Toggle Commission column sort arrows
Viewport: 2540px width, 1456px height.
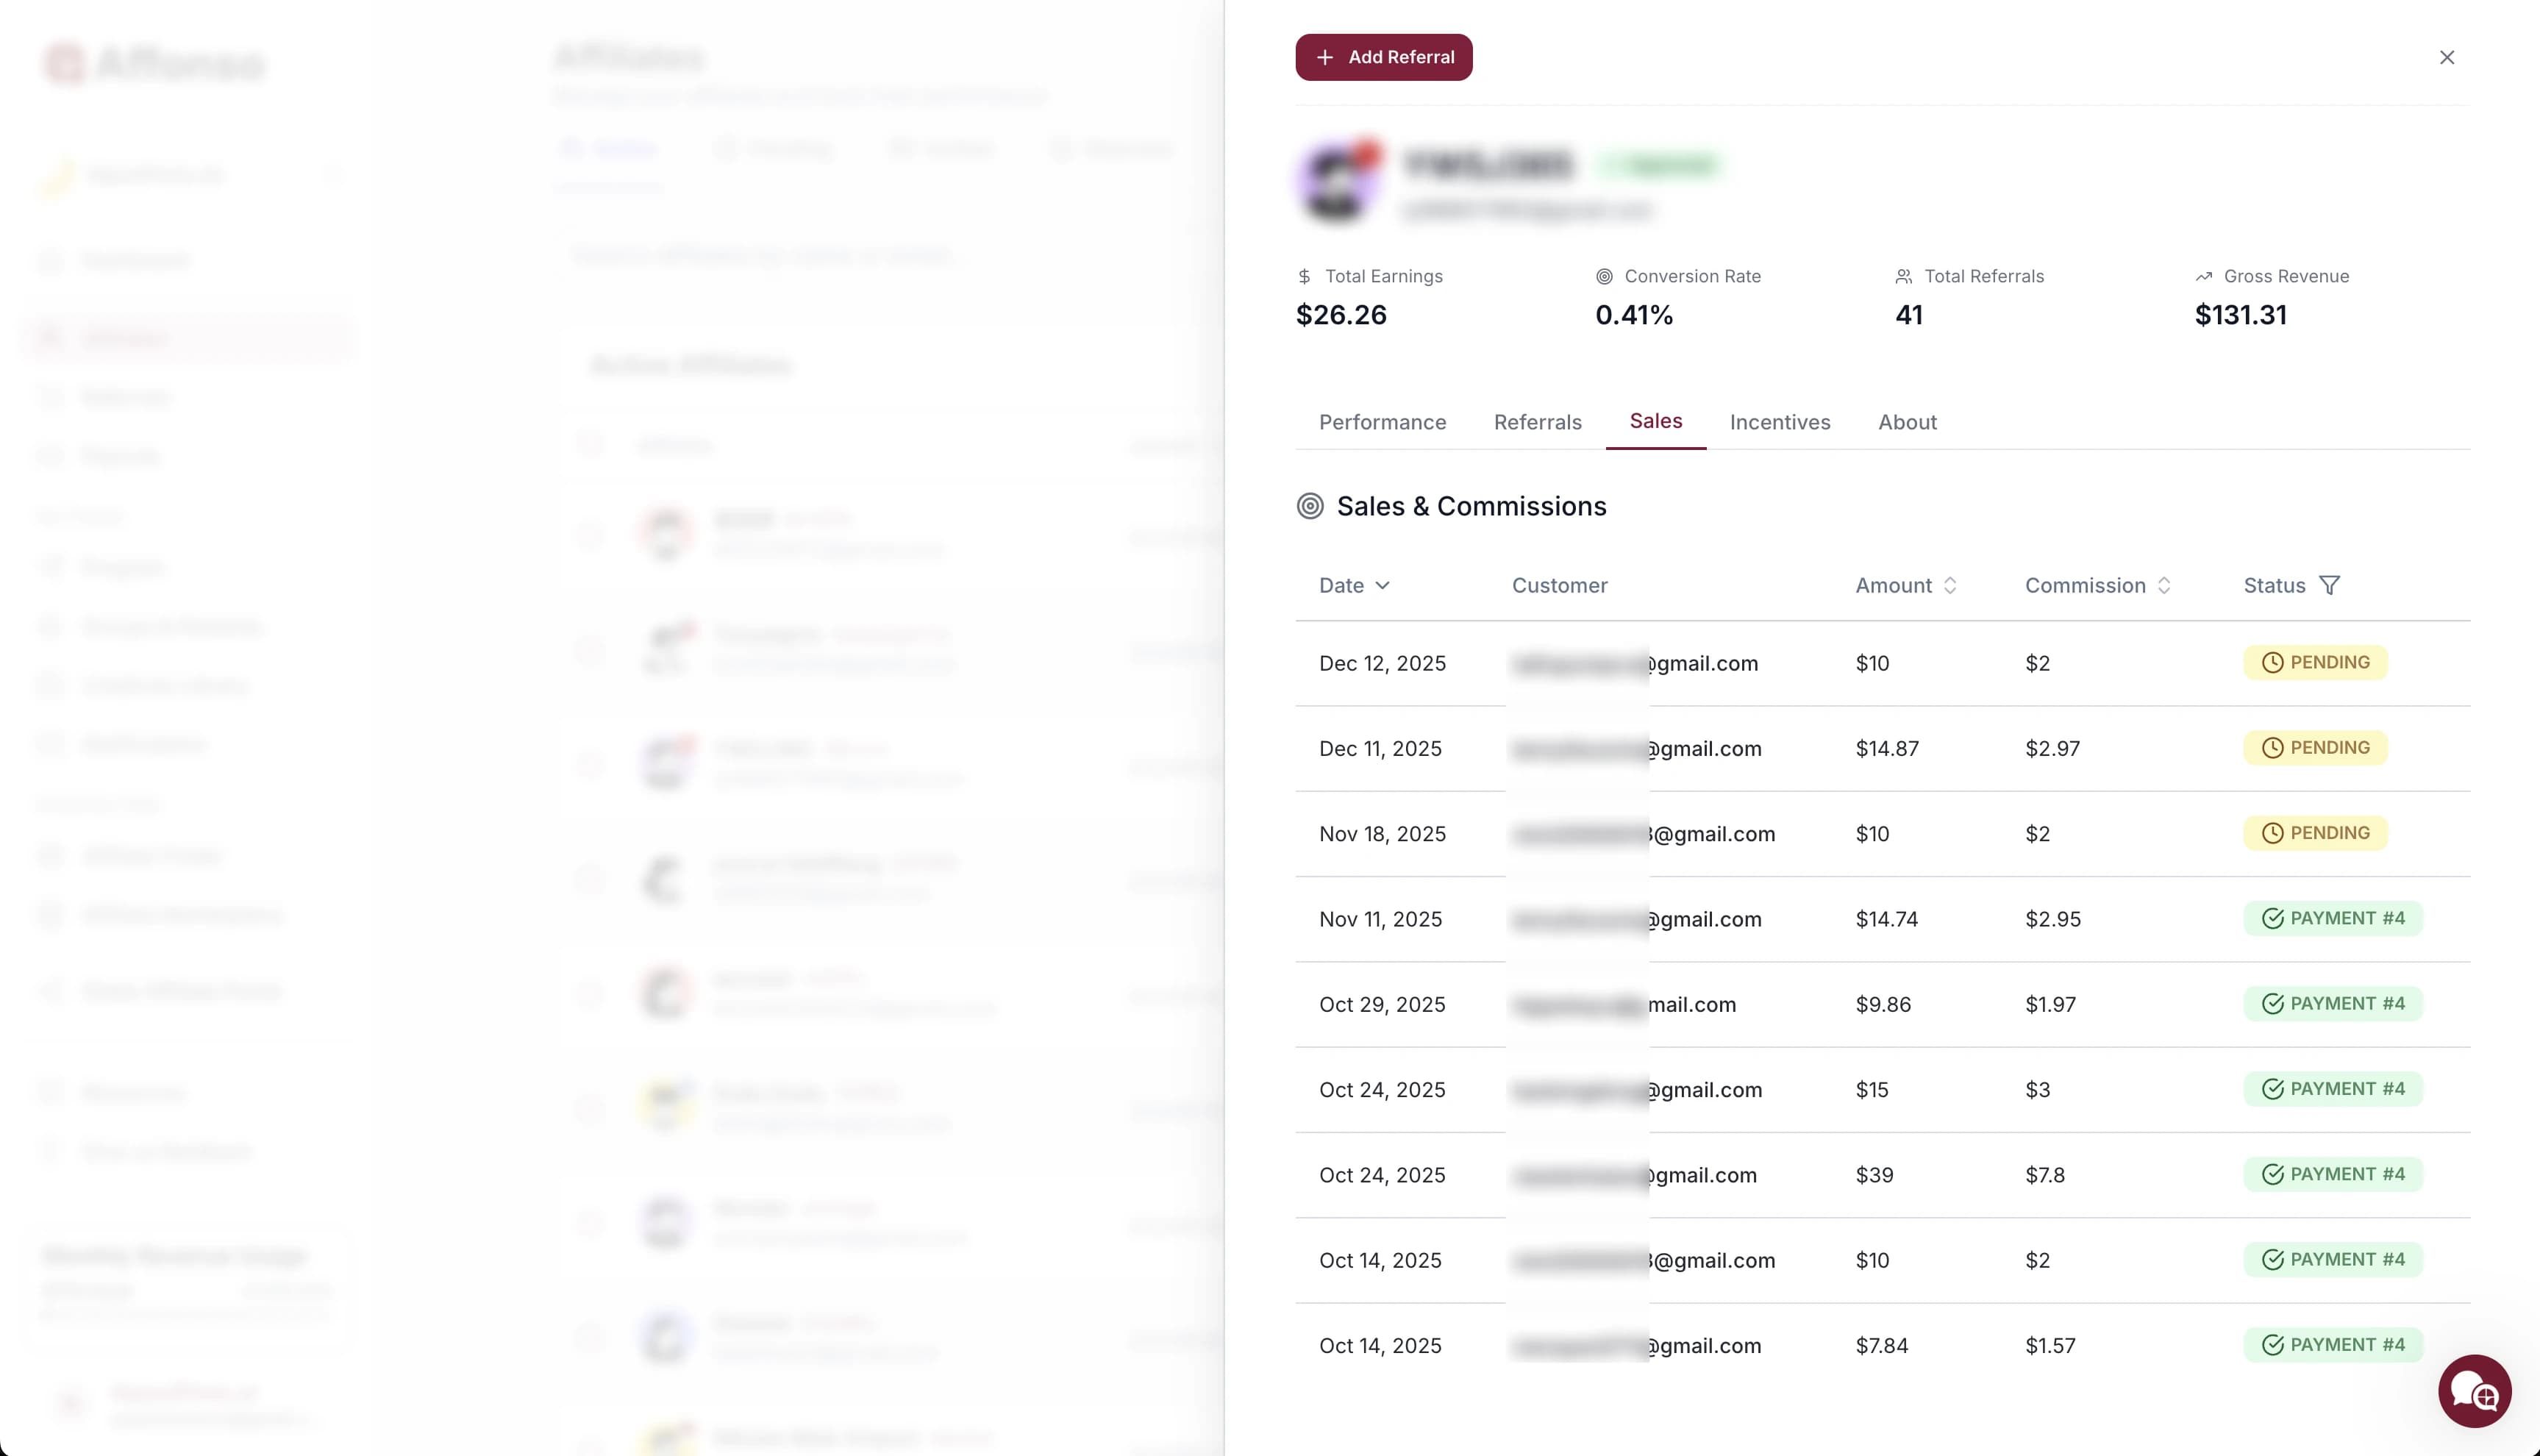coord(2165,586)
